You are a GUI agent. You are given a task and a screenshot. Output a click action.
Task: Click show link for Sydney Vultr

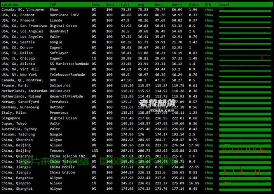pyautogui.click(x=209, y=129)
